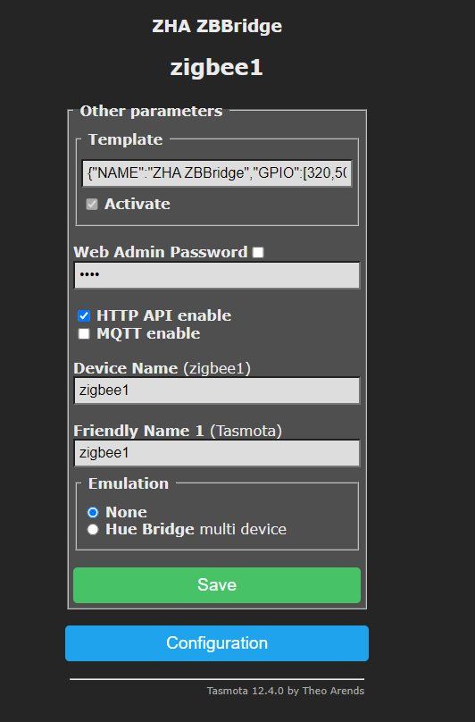Click the ZHA ZBBridge heading text

(217, 26)
